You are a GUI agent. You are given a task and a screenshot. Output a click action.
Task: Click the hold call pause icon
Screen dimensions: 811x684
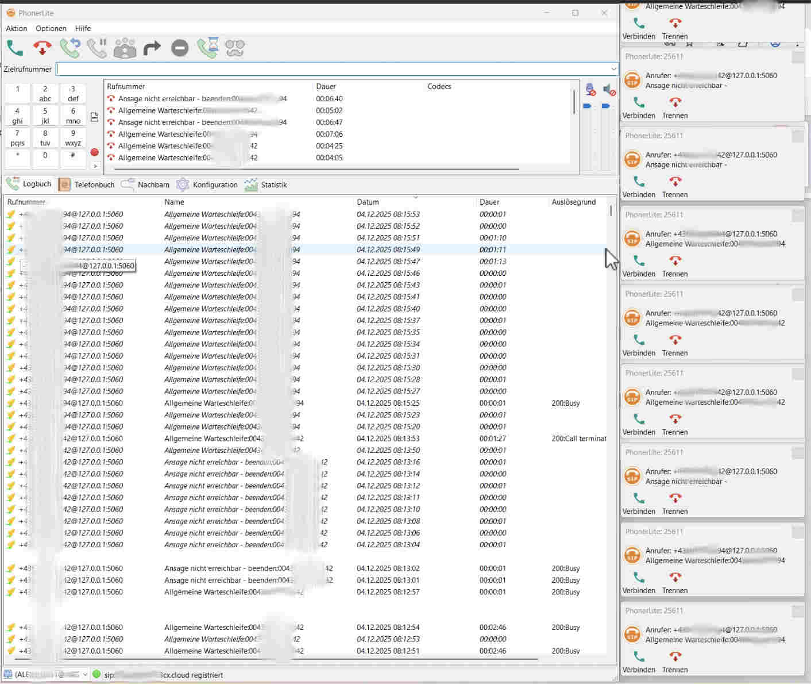(97, 48)
